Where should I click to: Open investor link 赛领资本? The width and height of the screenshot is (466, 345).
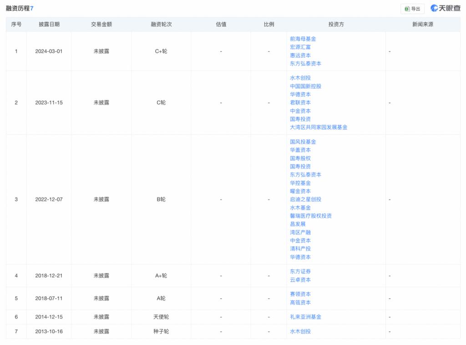tap(300, 294)
